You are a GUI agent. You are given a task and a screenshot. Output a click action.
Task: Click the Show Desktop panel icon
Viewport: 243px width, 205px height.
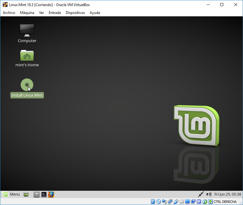pos(26,194)
